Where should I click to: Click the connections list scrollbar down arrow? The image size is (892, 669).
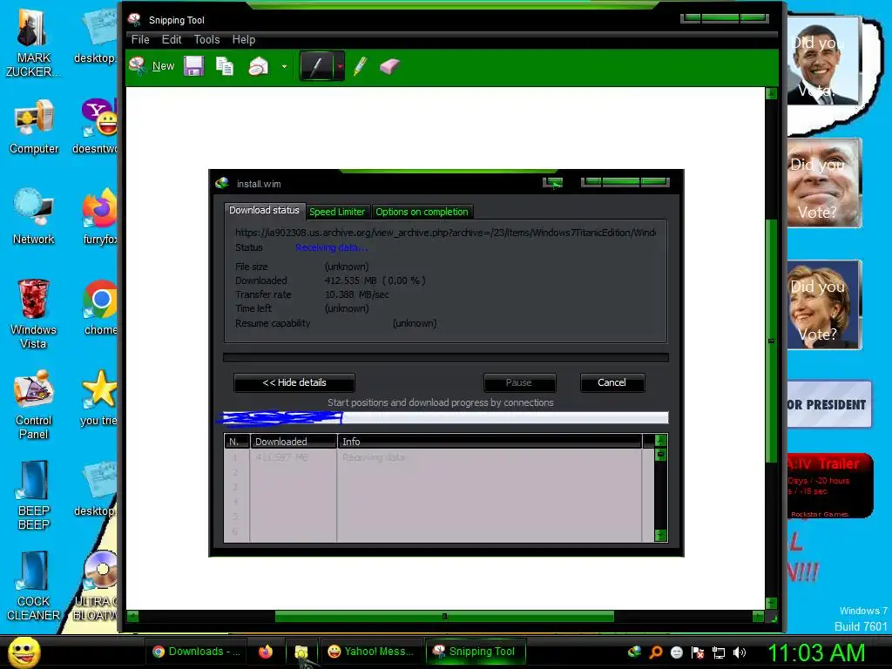click(x=660, y=535)
